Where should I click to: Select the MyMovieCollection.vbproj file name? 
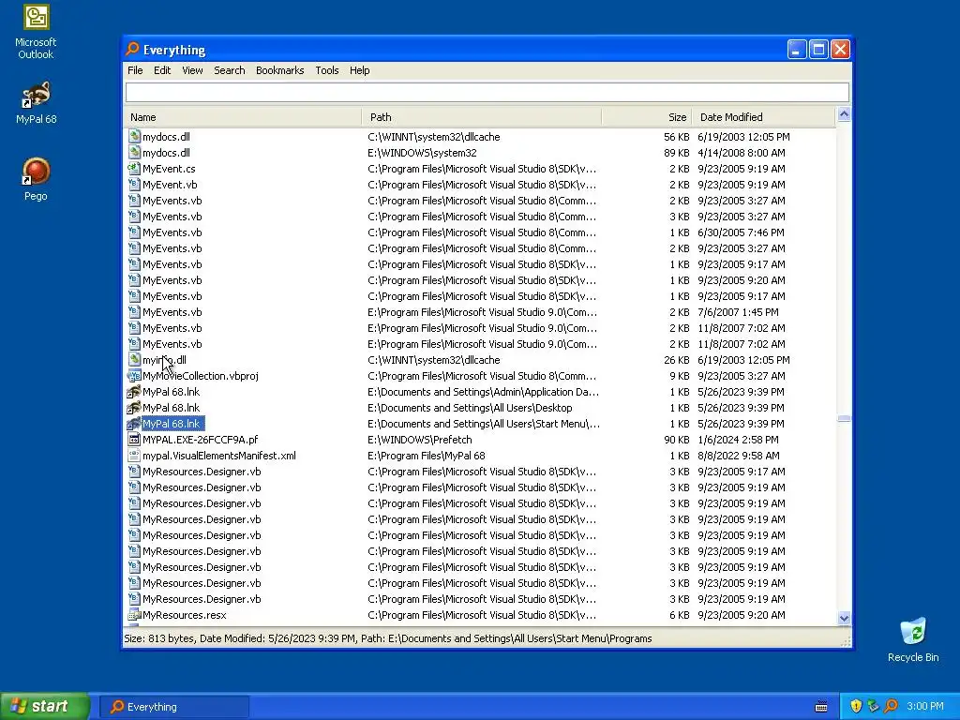(201, 375)
